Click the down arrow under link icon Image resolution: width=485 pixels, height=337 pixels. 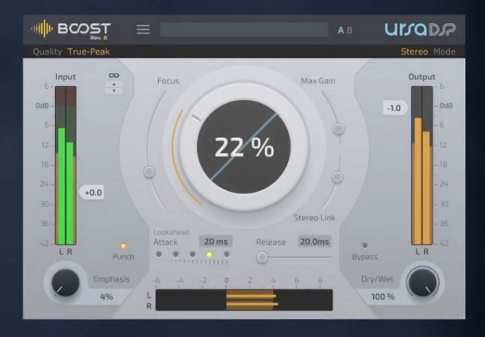114,91
